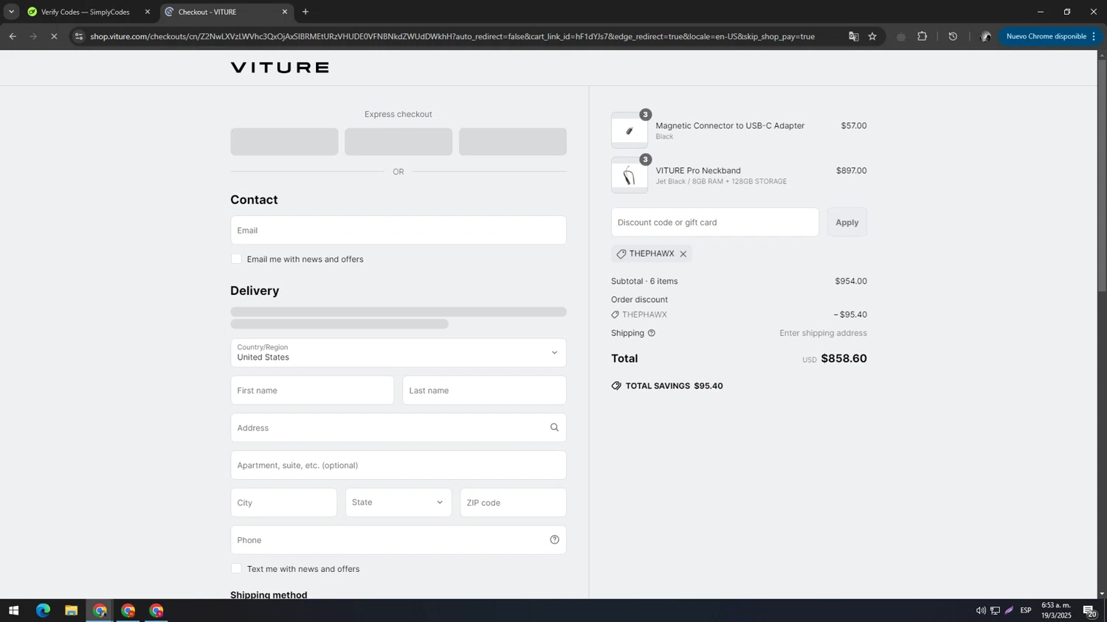
Task: Focus the Phone field
Action: [x=399, y=540]
